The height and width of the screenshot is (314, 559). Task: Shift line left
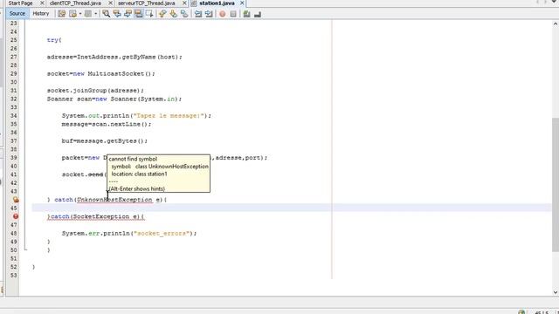pyautogui.click(x=198, y=14)
